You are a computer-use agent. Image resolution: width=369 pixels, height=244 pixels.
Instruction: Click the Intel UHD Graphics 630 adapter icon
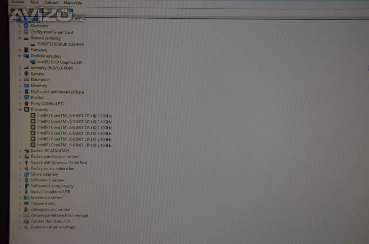33,62
